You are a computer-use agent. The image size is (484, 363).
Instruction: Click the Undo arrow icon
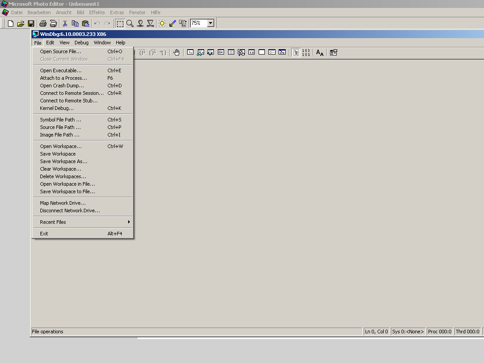pos(97,23)
